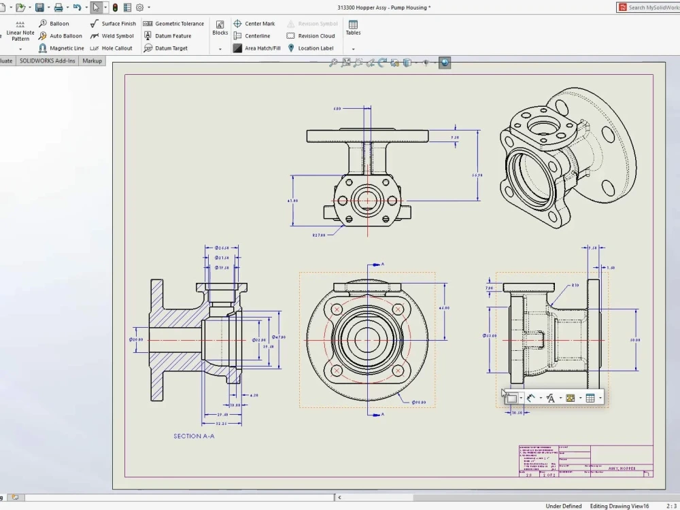Open the document folder icon

(x=20, y=7)
